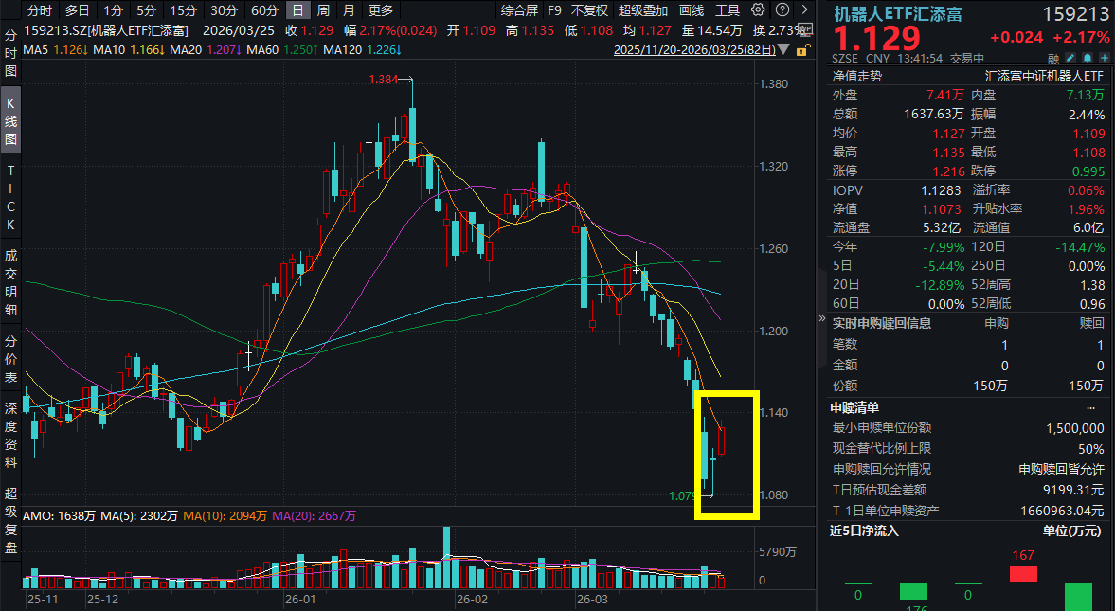Image resolution: width=1115 pixels, height=611 pixels.
Task: Click the pencil annotation icon beside trading time
Action: [1070, 58]
